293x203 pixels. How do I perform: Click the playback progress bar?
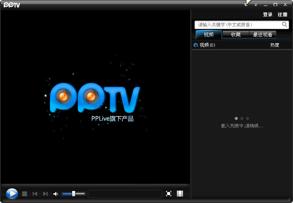[x=125, y=194]
